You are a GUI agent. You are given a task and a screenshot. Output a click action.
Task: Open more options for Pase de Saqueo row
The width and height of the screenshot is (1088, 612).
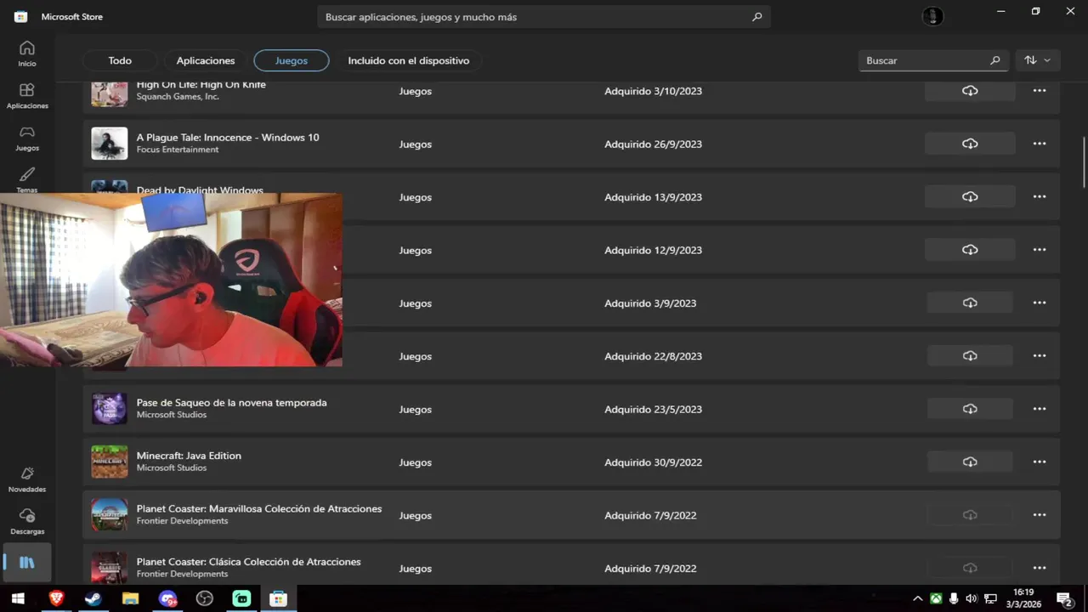click(1040, 409)
